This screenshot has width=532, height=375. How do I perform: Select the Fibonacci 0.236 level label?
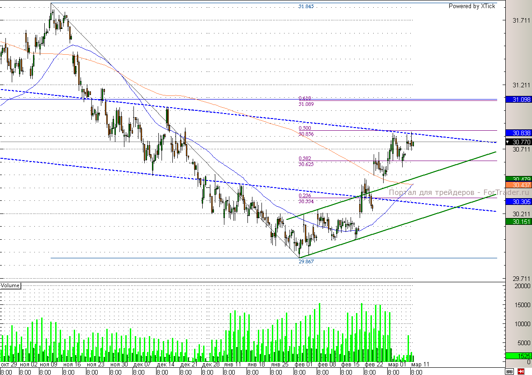click(x=305, y=195)
